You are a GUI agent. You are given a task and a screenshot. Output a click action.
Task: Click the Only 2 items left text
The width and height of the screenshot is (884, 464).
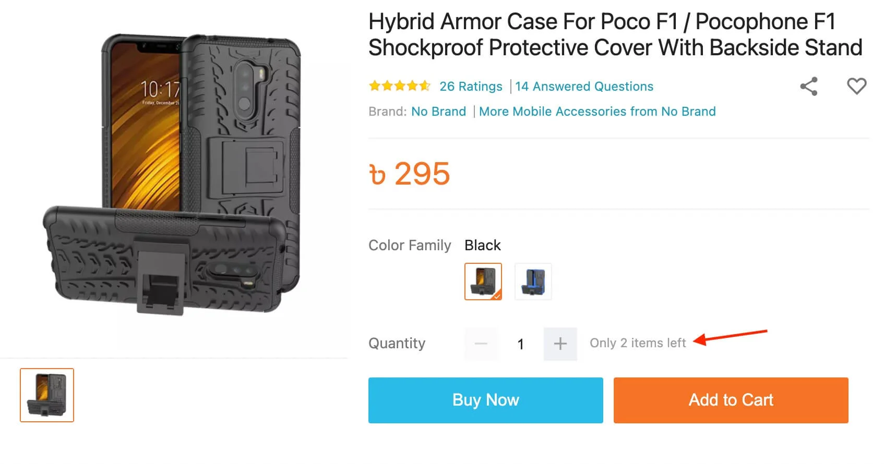(637, 343)
